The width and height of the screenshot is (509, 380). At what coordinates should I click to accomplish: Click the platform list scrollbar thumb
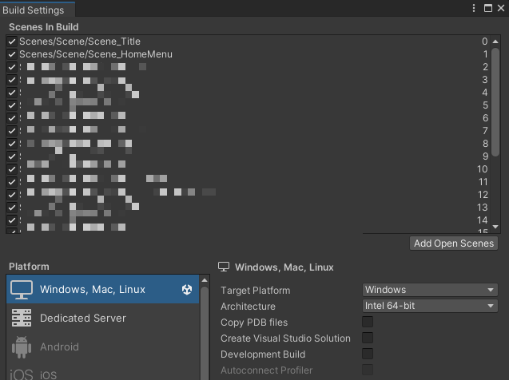pyautogui.click(x=205, y=334)
